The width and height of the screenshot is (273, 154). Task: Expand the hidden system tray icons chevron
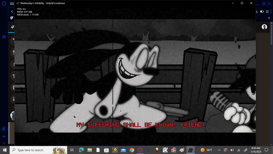tap(219, 150)
